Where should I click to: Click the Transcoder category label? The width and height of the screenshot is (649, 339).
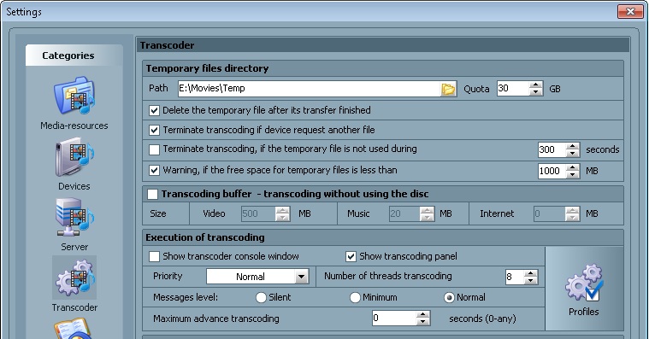[74, 307]
